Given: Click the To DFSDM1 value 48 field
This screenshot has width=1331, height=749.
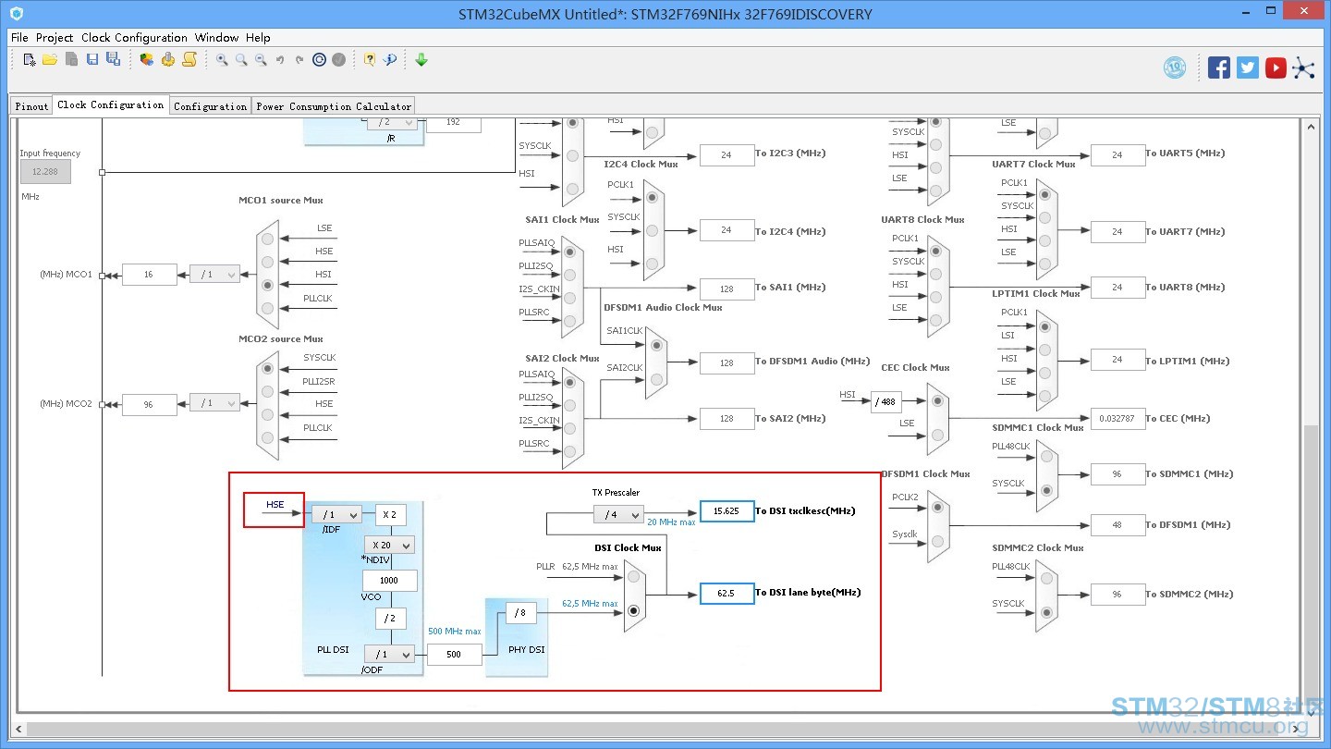Looking at the screenshot, I should [1117, 525].
